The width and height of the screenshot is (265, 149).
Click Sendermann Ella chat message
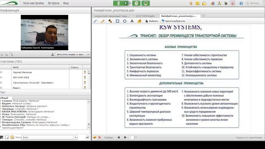(36, 126)
